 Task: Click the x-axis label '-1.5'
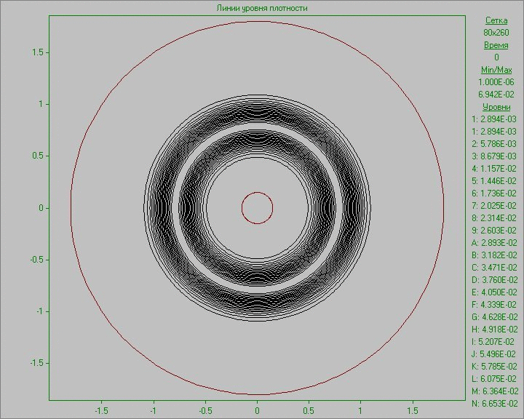(x=101, y=410)
